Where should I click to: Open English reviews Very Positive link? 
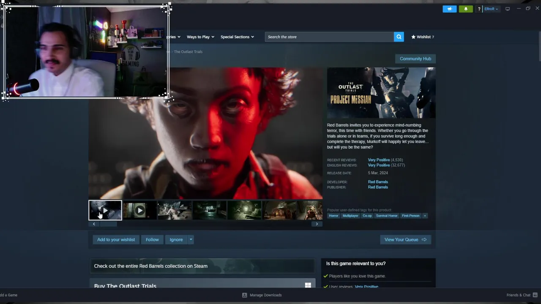[379, 165]
